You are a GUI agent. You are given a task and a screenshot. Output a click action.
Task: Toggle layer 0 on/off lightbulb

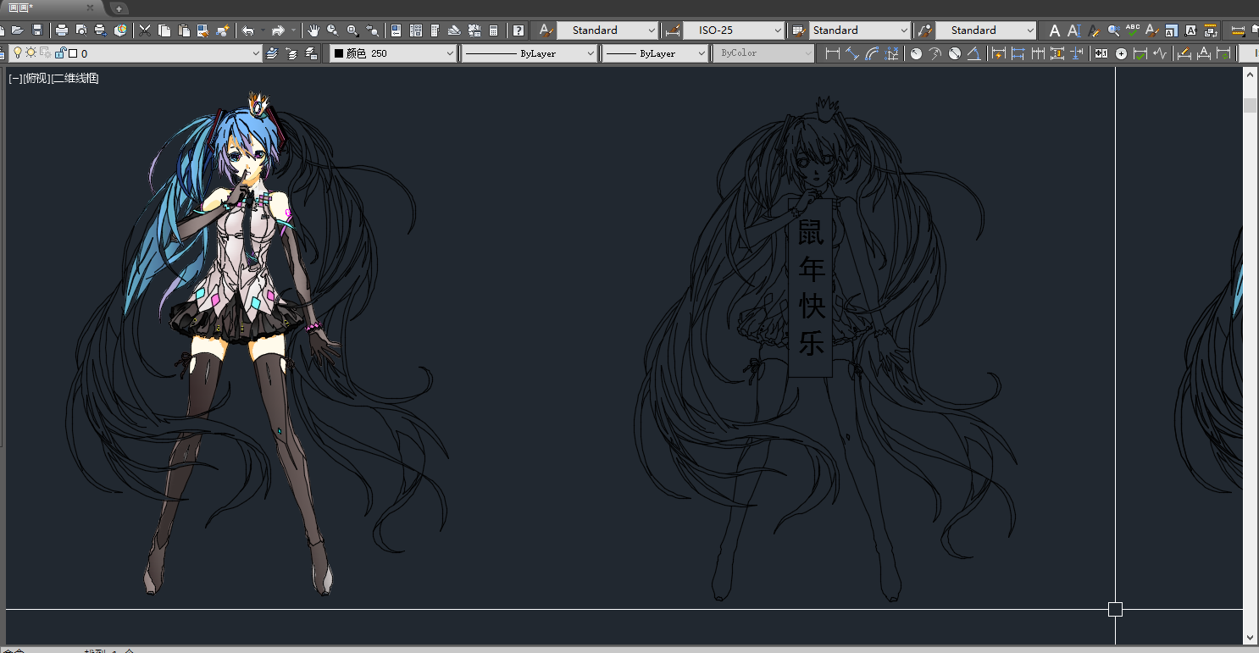17,53
